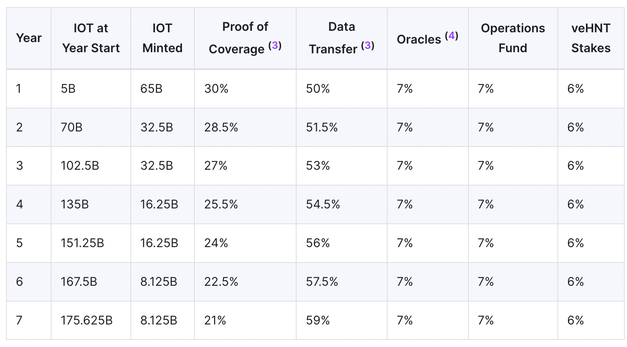Click the 22.5% Proof of Coverage cell
Screen dimensions: 627x347
221,282
